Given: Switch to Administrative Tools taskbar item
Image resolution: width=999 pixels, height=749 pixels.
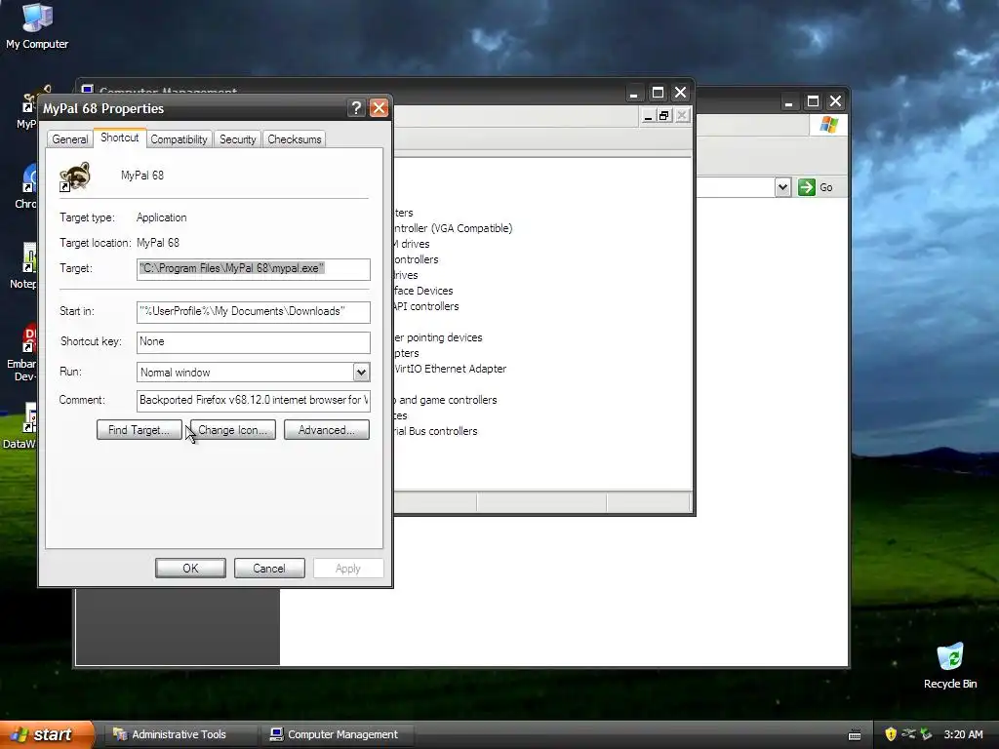Looking at the screenshot, I should pyautogui.click(x=179, y=734).
